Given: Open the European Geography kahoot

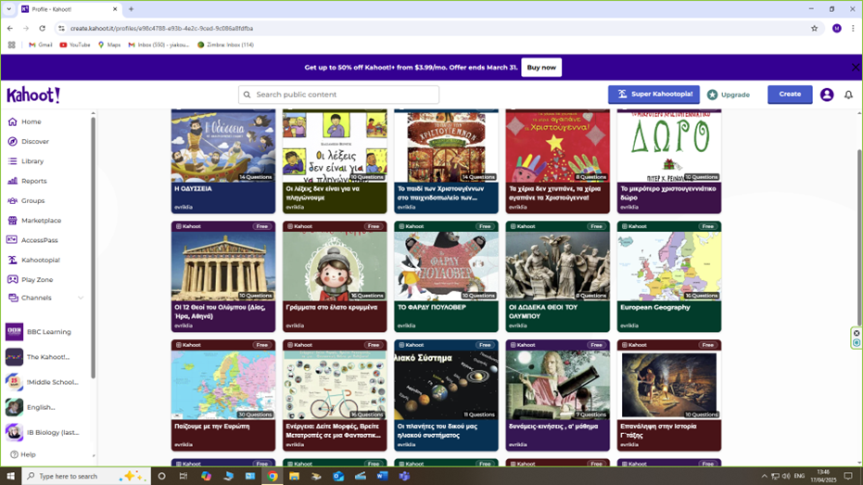Looking at the screenshot, I should [x=668, y=276].
